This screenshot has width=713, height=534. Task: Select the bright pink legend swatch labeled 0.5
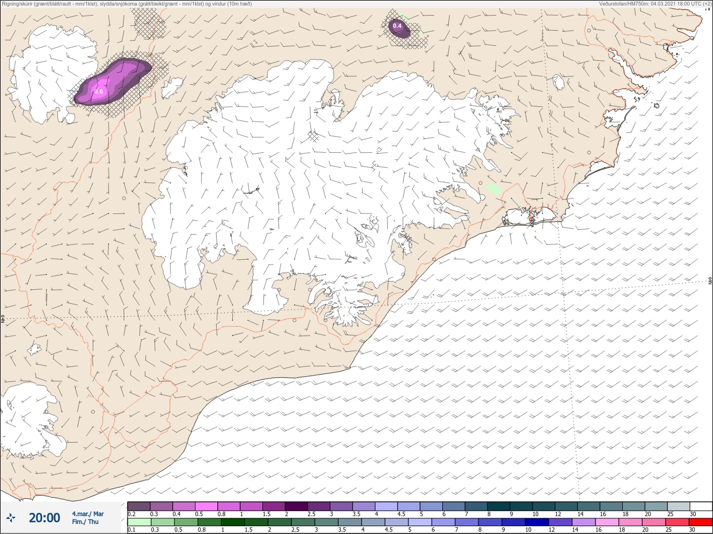coord(206,506)
